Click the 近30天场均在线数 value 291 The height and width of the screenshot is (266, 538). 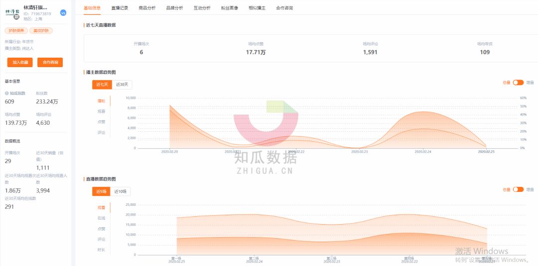[x=9, y=206]
